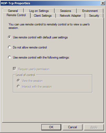
Task: Click the Cancel button
Action: pyautogui.click(x=73, y=127)
